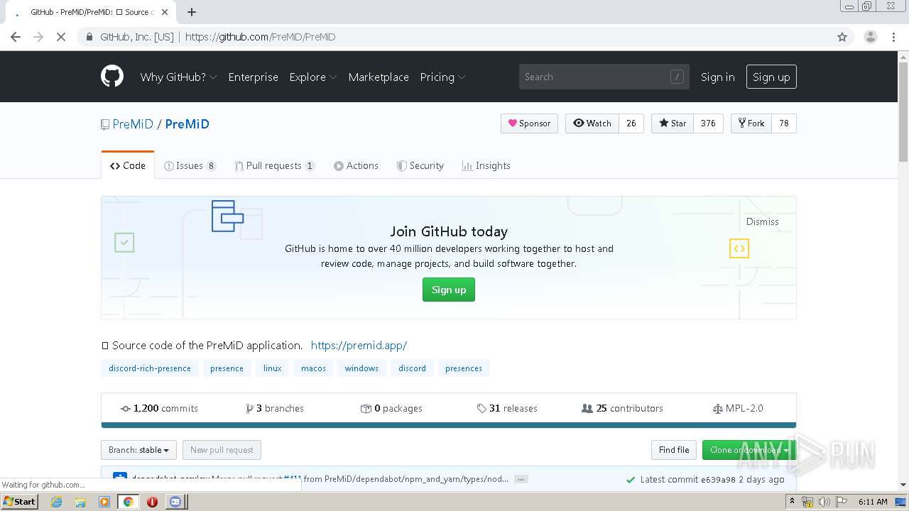View site security lock information
This screenshot has height=511, width=909.
click(x=89, y=37)
